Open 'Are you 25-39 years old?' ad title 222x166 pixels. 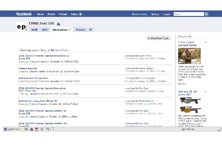187,93
